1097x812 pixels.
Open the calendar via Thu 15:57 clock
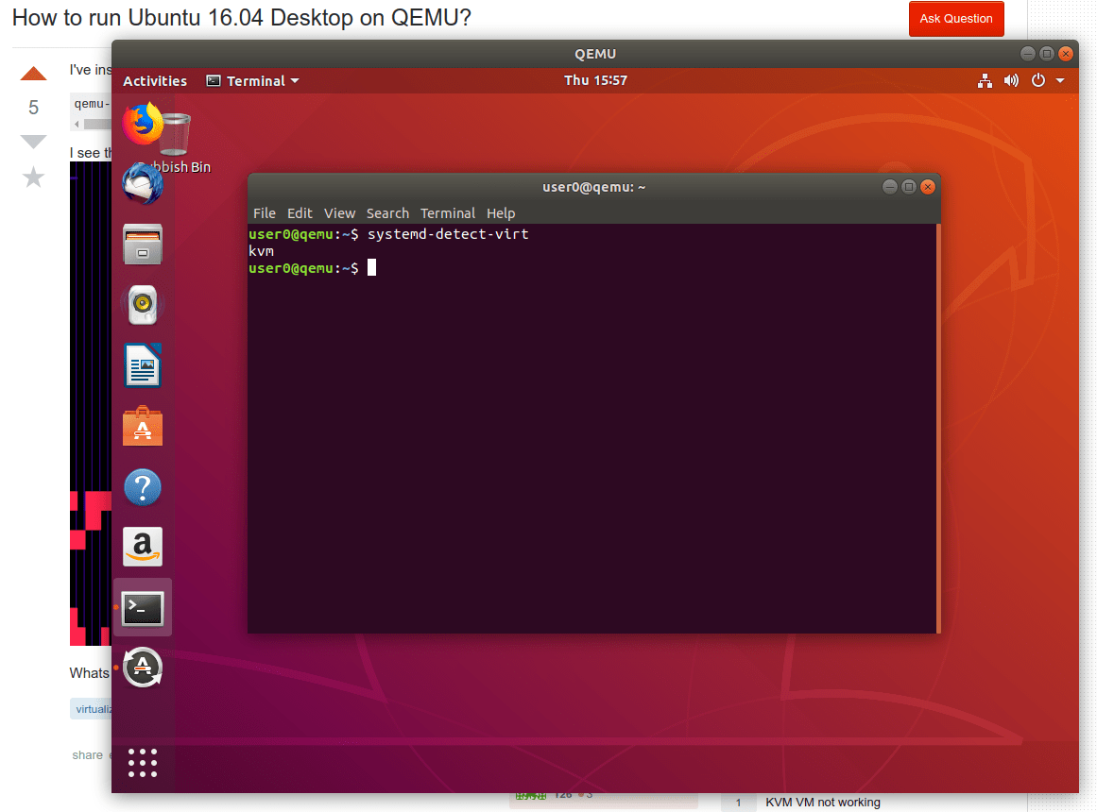(x=594, y=80)
